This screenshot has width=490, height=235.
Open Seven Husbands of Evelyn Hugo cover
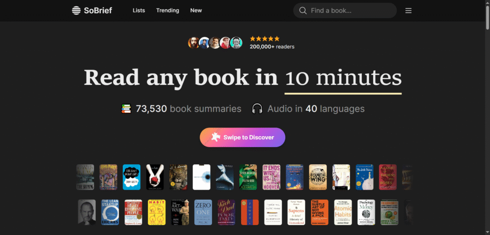pyautogui.click(x=248, y=177)
